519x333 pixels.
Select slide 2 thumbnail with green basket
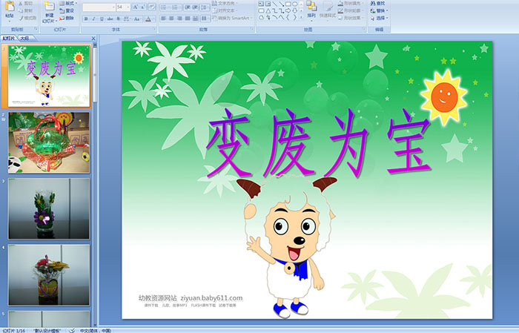[x=49, y=142]
